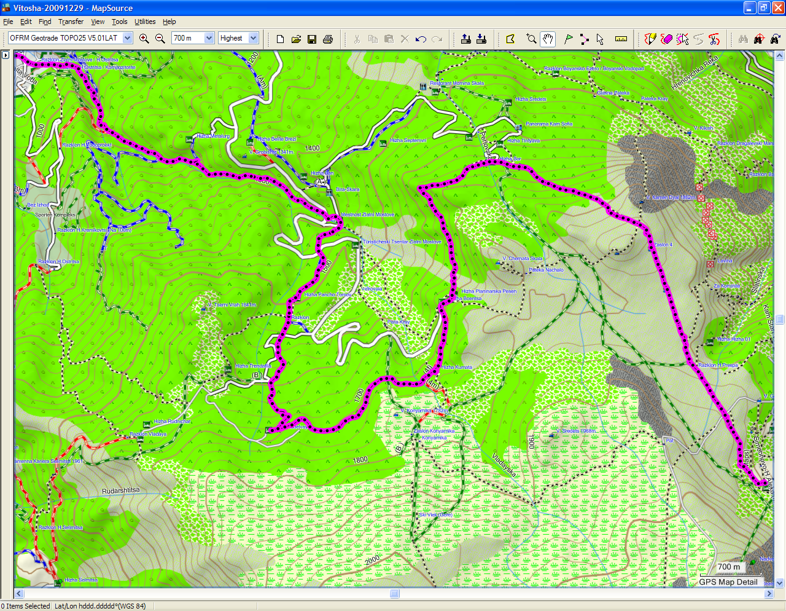This screenshot has height=611, width=786.
Task: Click the Find Places binoculars icon
Action: point(744,39)
